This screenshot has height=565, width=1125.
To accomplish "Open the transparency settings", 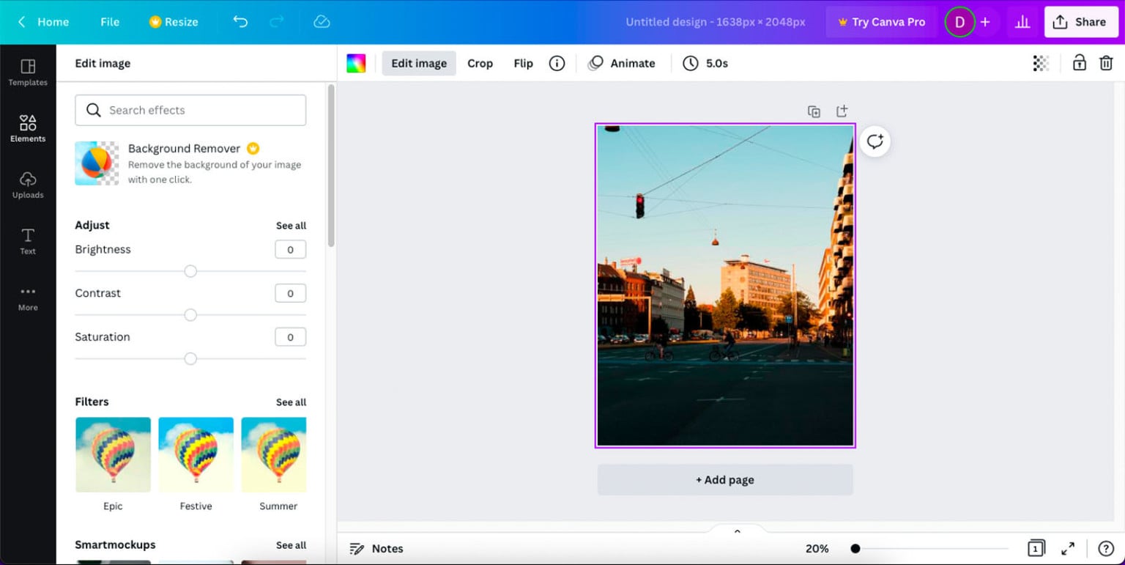I will pos(1040,63).
